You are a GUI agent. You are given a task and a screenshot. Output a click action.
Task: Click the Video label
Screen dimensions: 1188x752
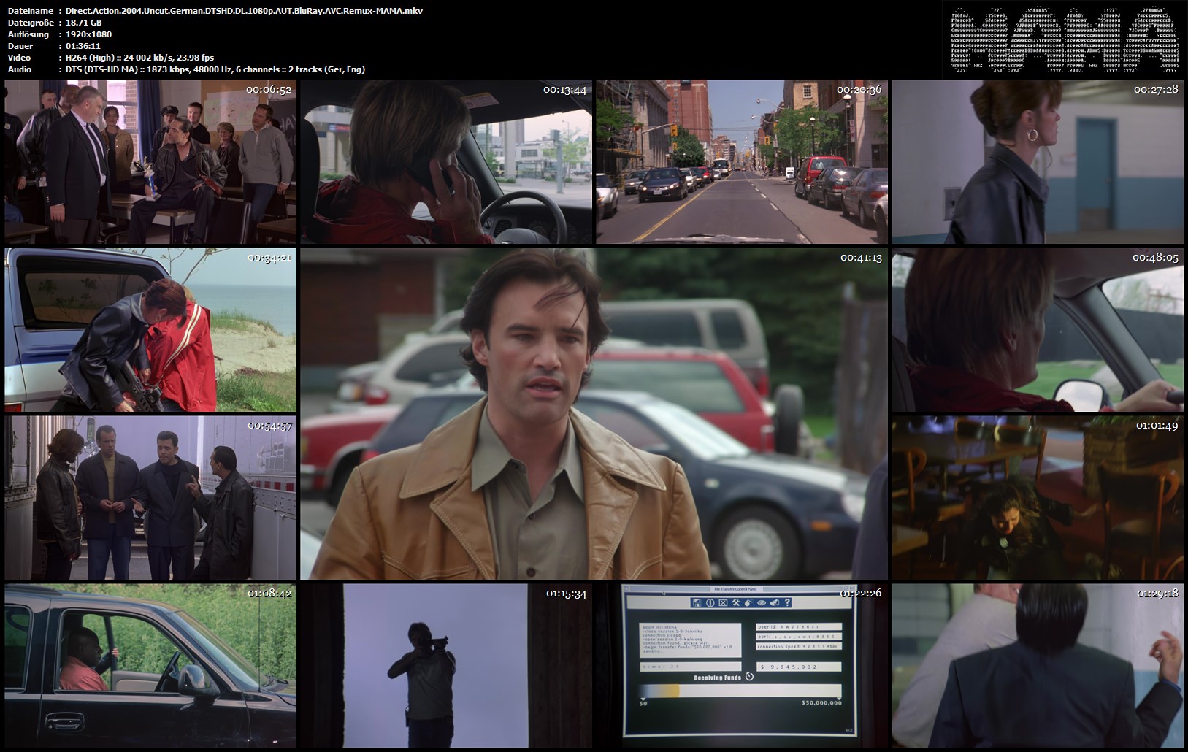point(19,58)
